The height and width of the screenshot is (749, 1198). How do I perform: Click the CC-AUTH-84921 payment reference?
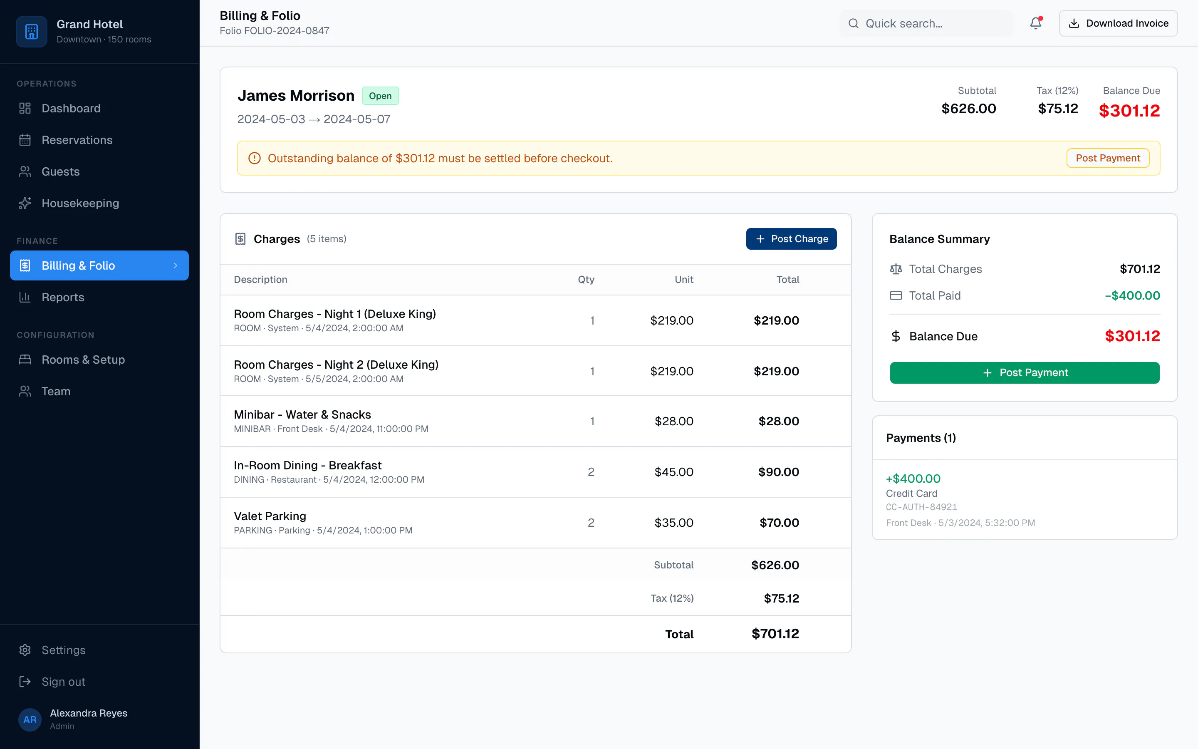[921, 507]
